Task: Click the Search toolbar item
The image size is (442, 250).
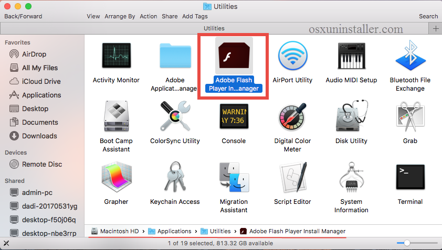Action: pos(428,16)
